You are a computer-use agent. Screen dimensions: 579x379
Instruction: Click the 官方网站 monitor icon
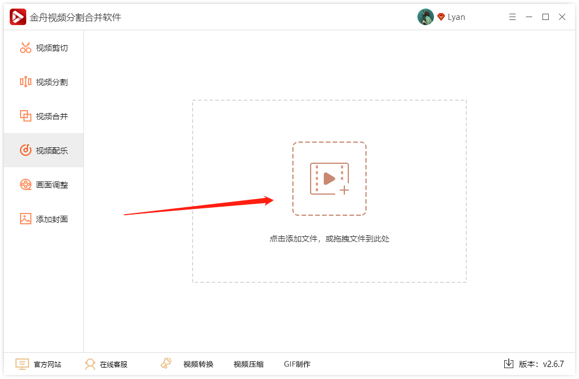pos(22,364)
